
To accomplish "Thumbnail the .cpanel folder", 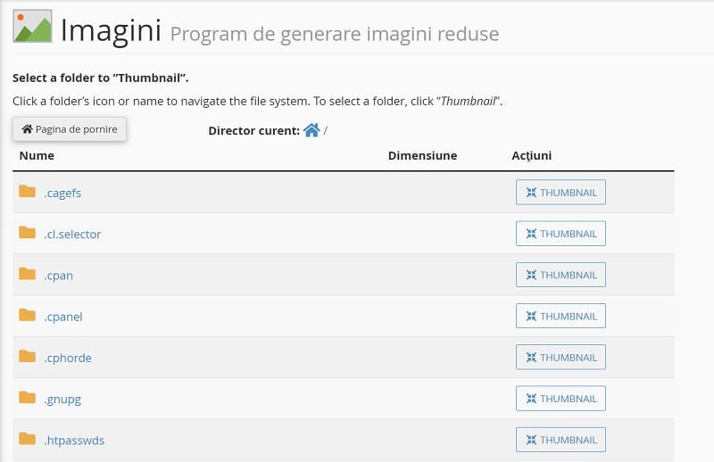I will (x=560, y=316).
